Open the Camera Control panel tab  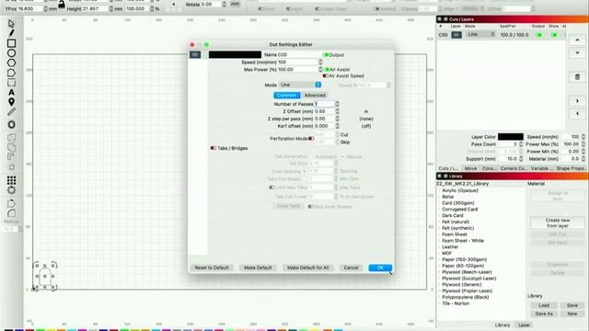point(514,168)
